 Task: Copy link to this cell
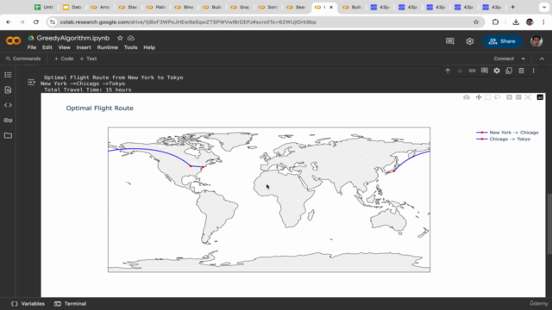pyautogui.click(x=472, y=71)
